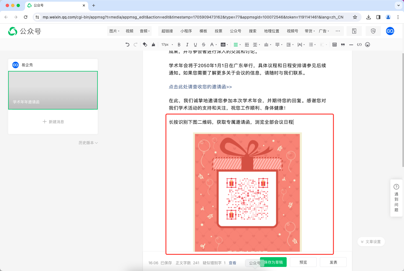The image size is (404, 271).
Task: Open the 图片 insert menu
Action: click(114, 31)
